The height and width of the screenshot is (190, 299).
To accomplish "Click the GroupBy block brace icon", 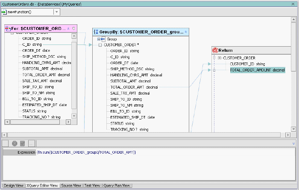I will click(96, 32).
